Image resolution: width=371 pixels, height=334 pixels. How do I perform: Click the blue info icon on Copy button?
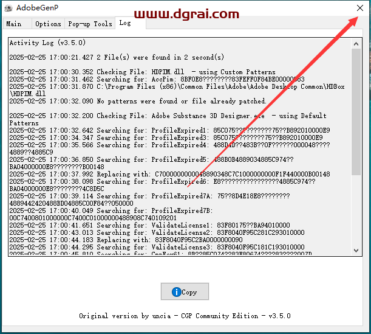tap(176, 292)
